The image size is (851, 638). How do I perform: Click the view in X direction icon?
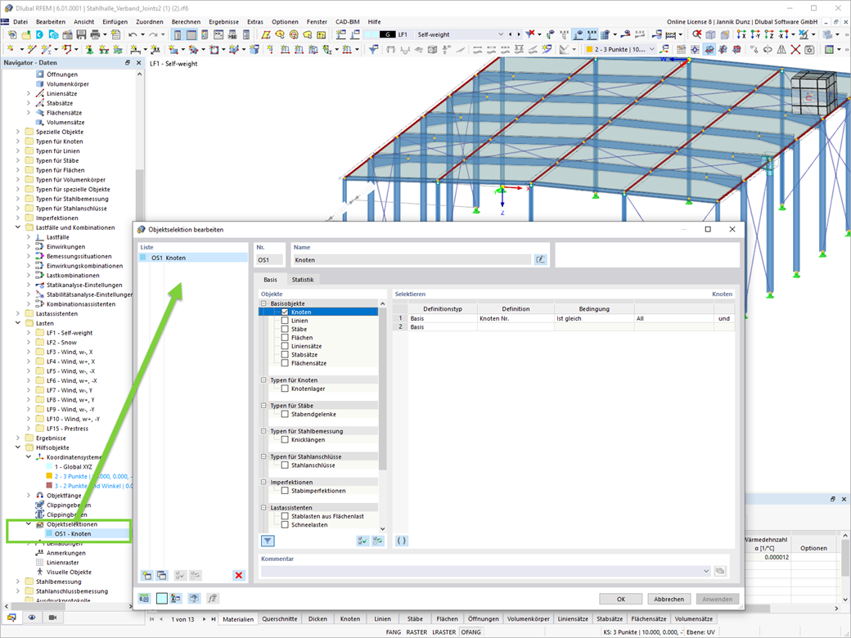point(741,34)
